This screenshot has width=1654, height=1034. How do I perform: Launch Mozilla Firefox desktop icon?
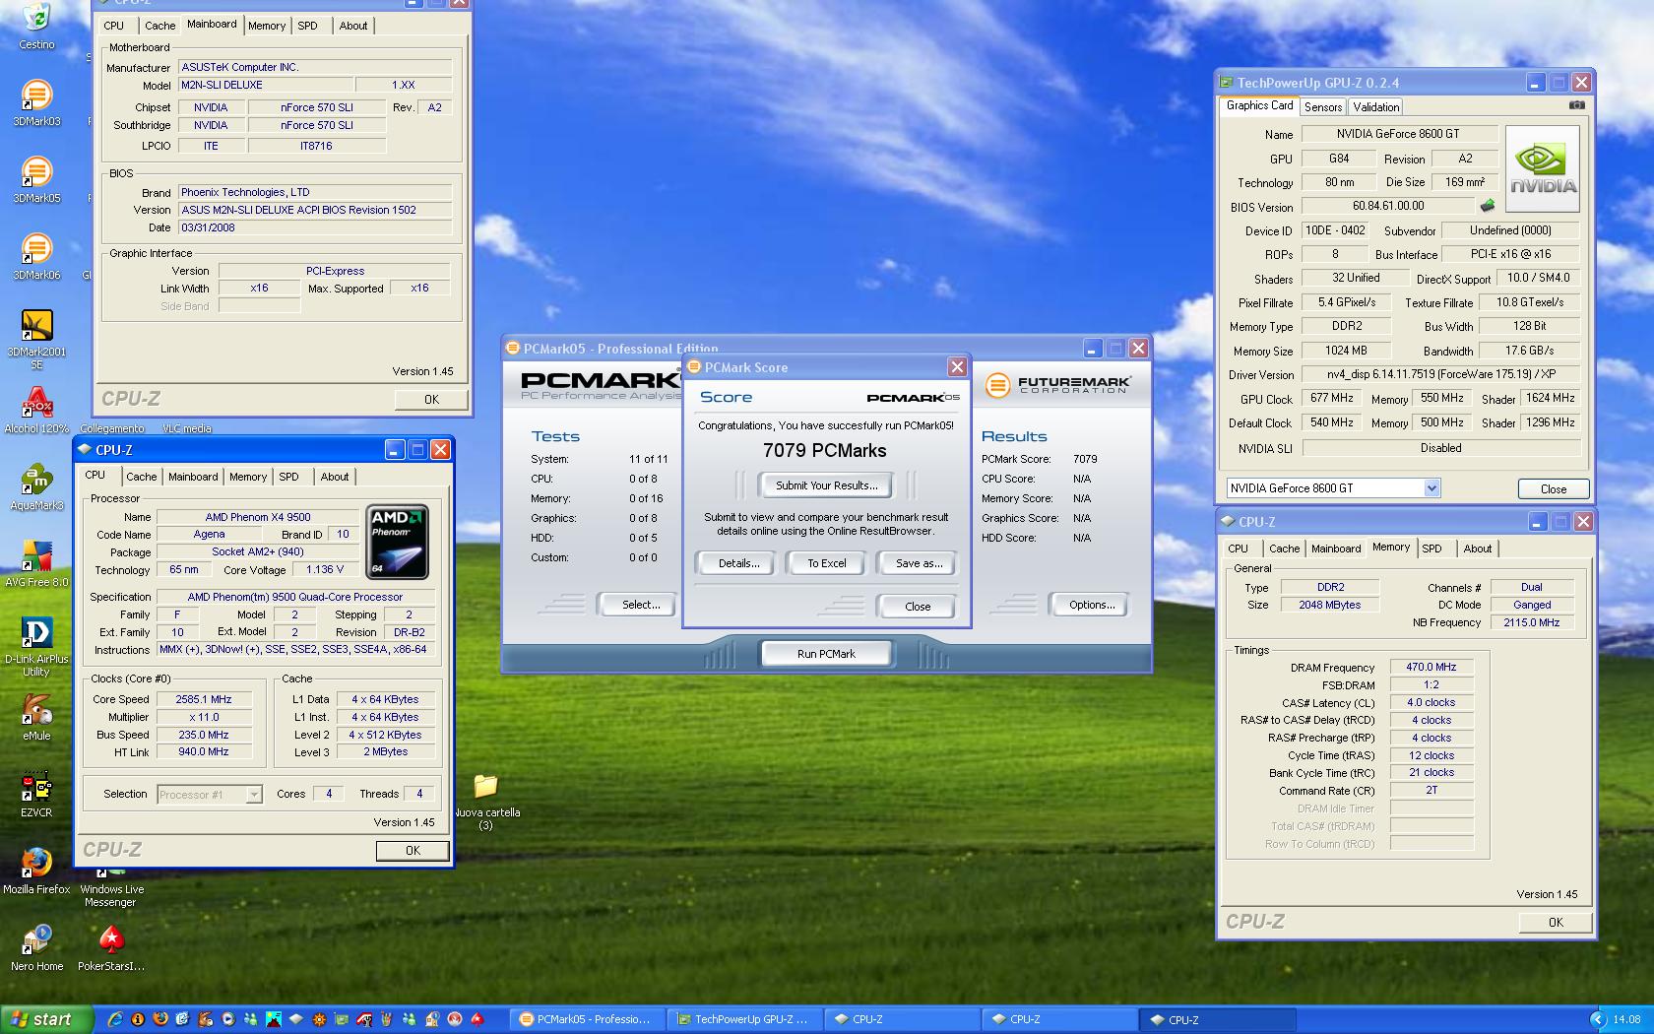click(x=36, y=870)
